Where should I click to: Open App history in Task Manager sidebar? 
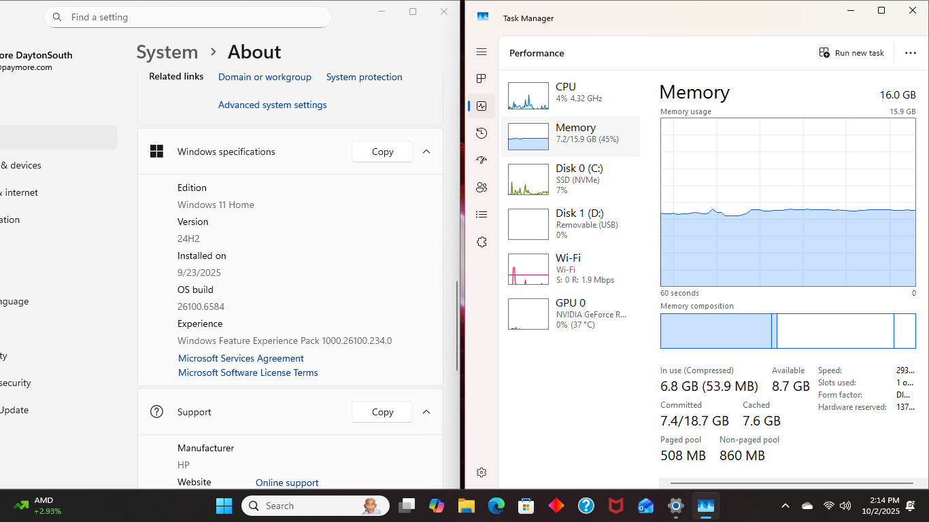point(482,133)
